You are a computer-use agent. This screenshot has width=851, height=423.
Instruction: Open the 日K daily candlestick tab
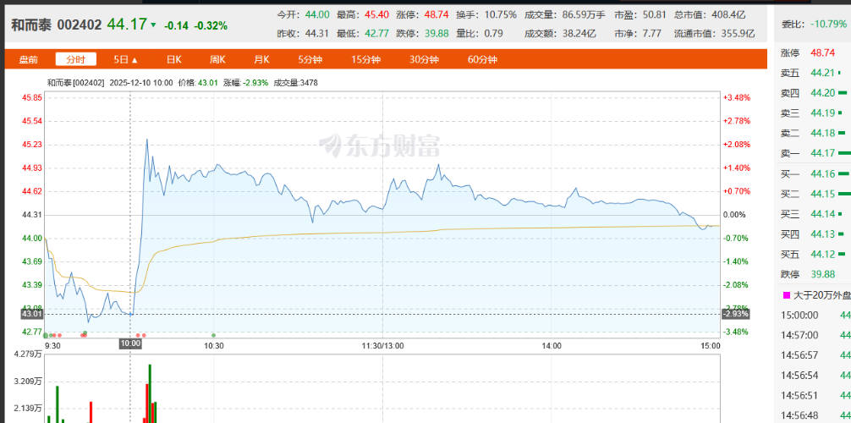point(173,60)
